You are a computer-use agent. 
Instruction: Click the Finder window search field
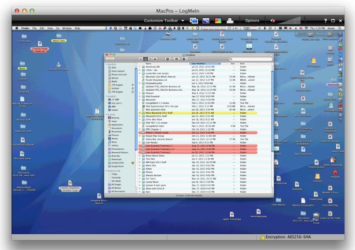point(251,59)
